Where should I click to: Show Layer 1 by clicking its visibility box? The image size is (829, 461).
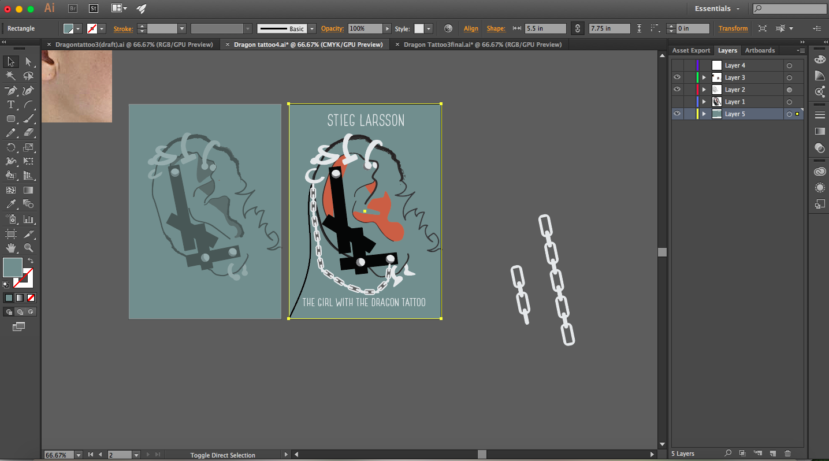coord(677,102)
